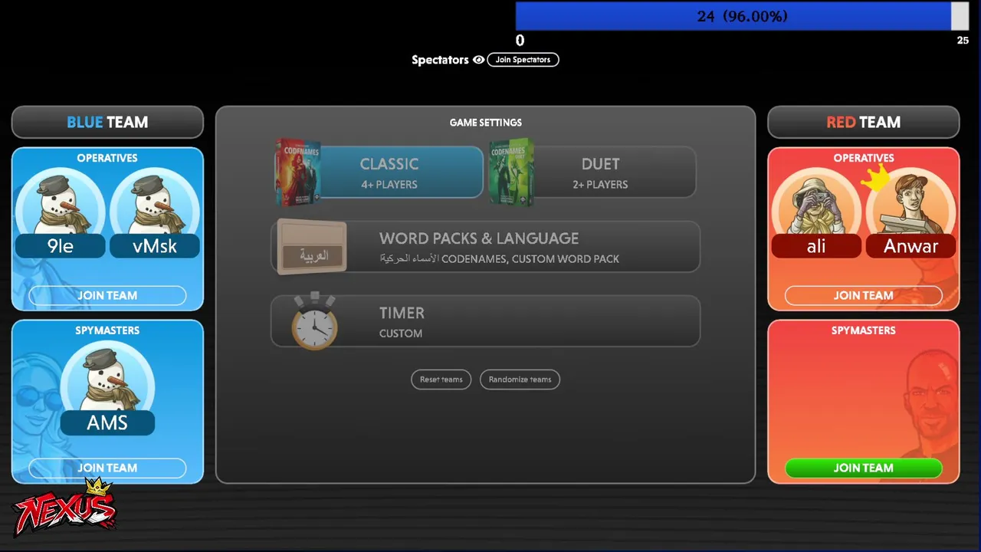Click the red Spymasters heading
The image size is (981, 552).
click(863, 330)
